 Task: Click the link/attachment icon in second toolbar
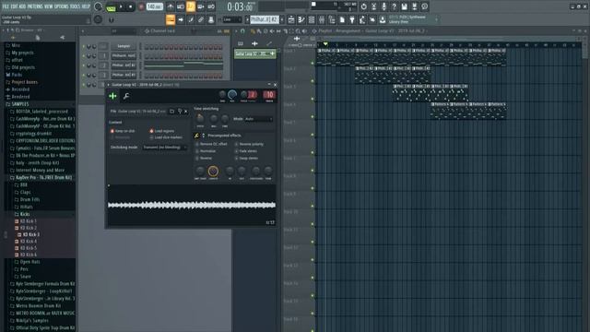pos(201,19)
